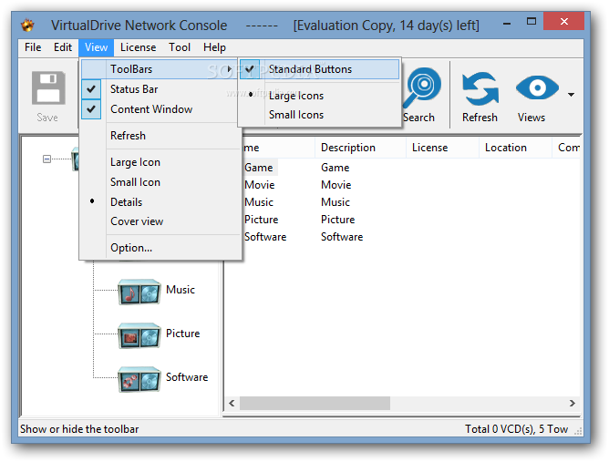Close the VirtualDrive Network Console window

click(x=564, y=22)
